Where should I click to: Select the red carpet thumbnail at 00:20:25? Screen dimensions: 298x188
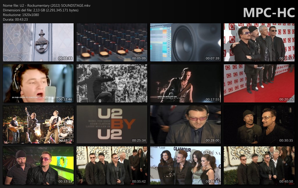tap(259, 84)
